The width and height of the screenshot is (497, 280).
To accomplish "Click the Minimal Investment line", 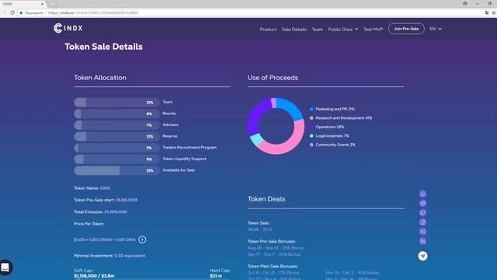I will (x=109, y=256).
